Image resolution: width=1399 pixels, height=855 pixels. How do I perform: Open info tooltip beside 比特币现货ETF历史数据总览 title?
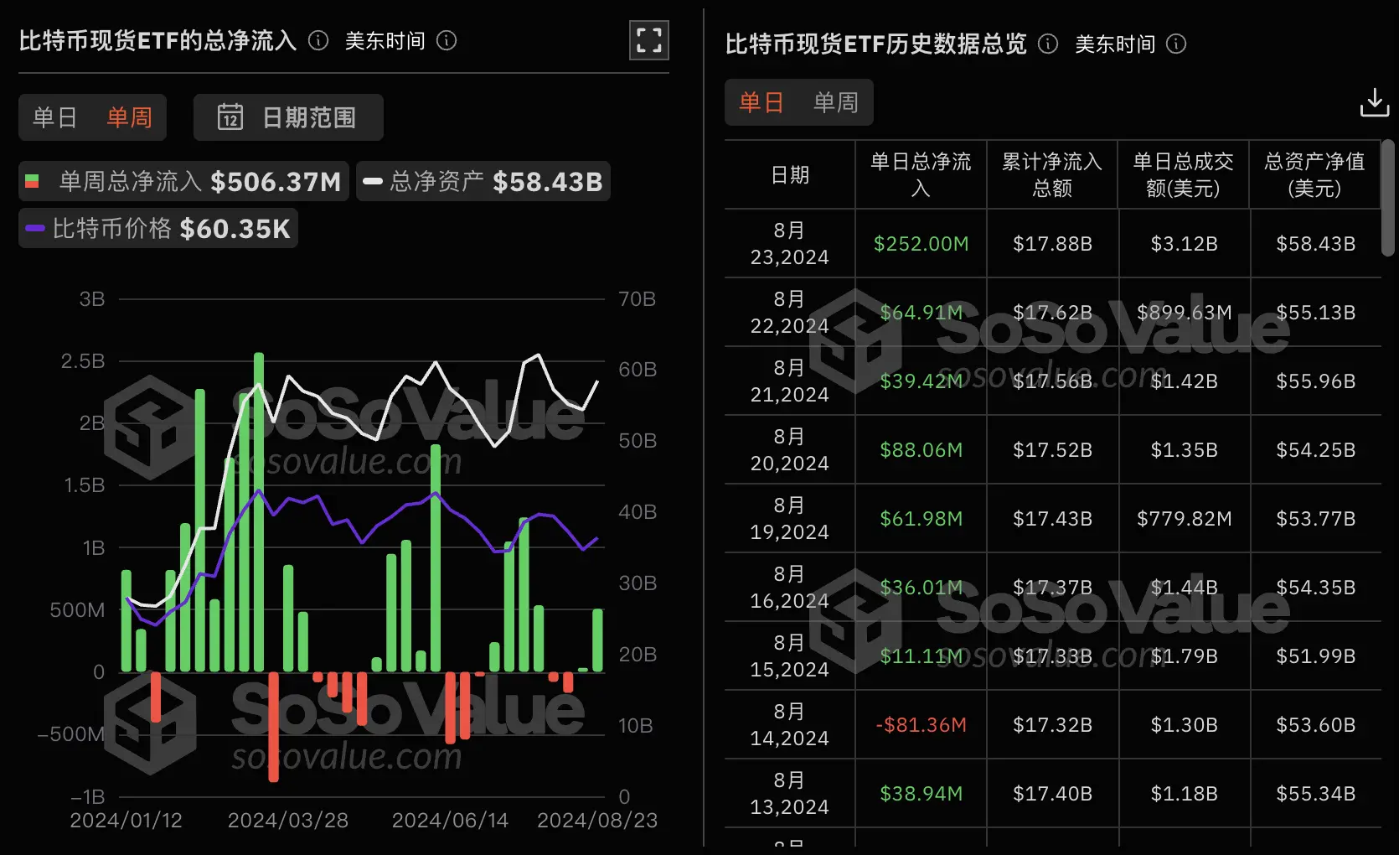click(1047, 44)
